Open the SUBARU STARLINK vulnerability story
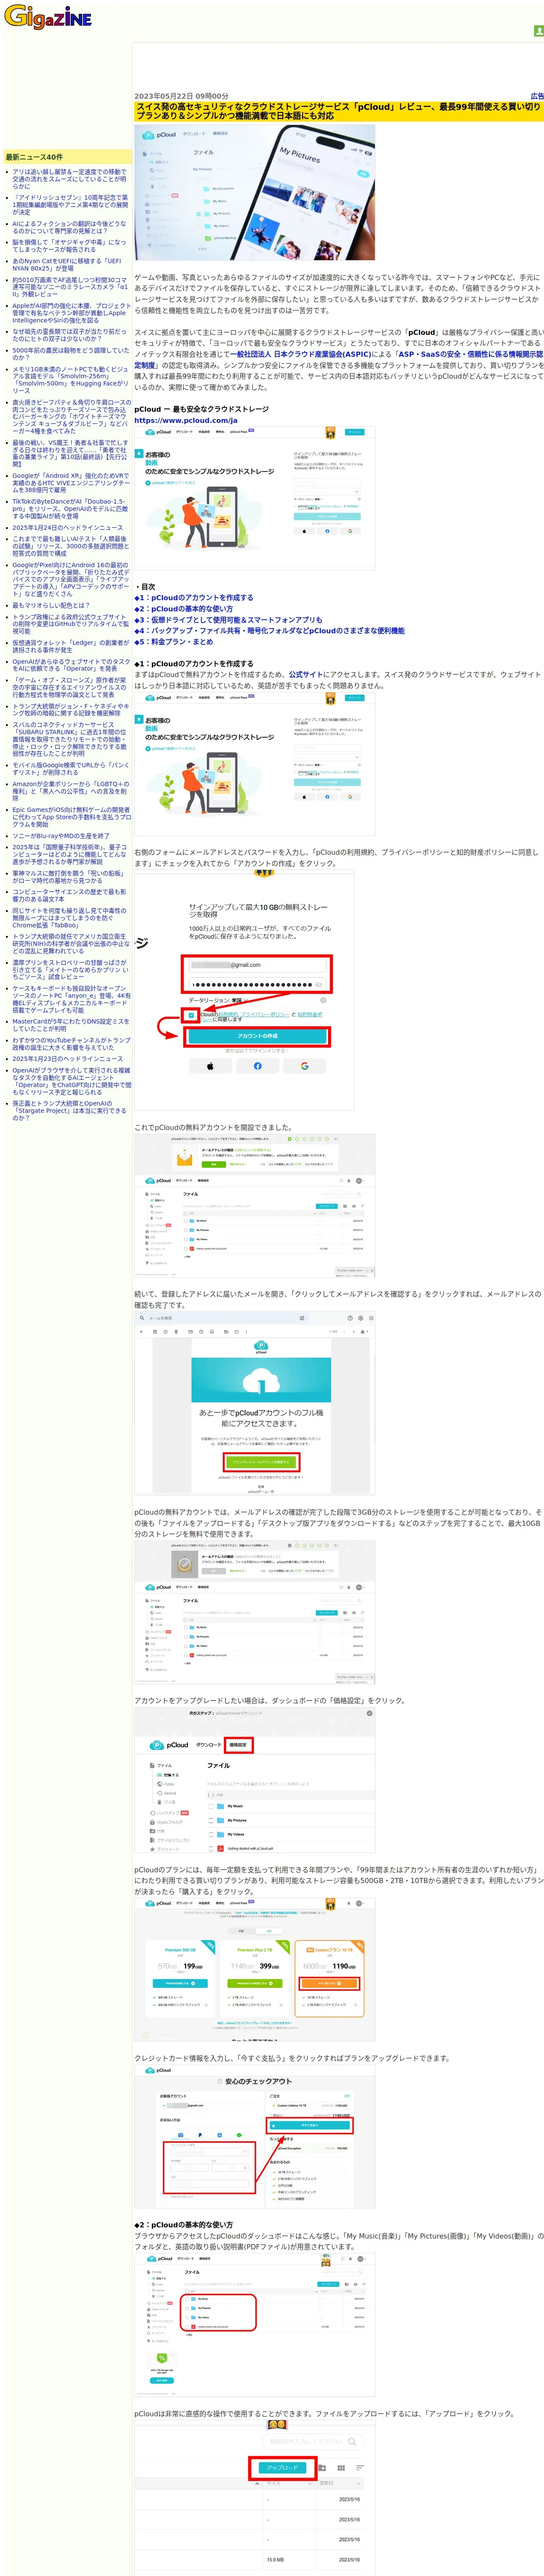The image size is (544, 2576). tap(70, 738)
